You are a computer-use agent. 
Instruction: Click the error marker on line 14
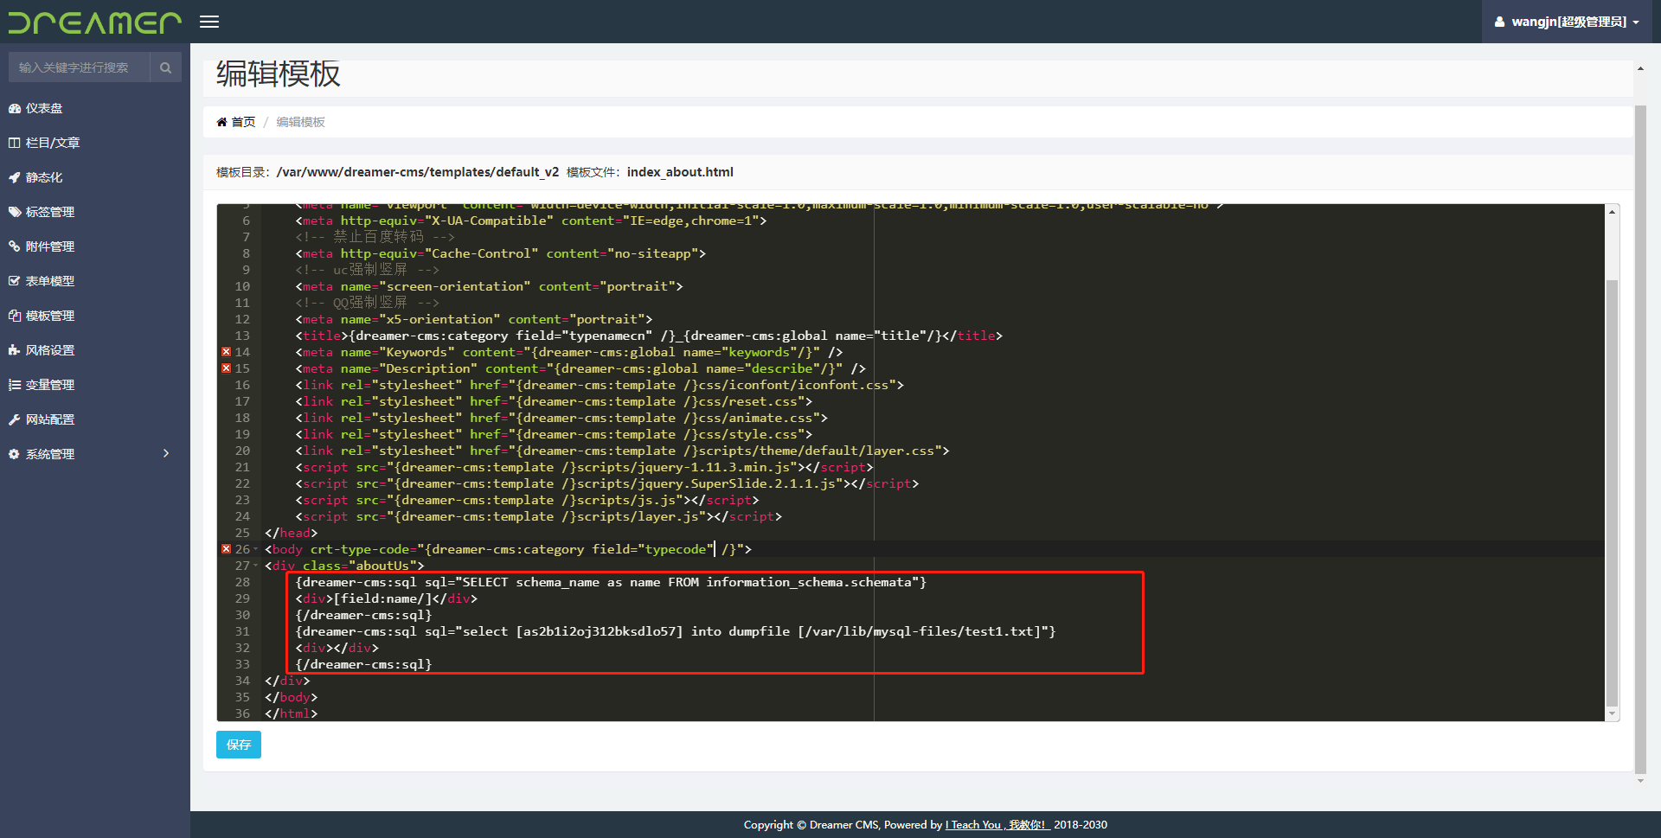point(226,352)
